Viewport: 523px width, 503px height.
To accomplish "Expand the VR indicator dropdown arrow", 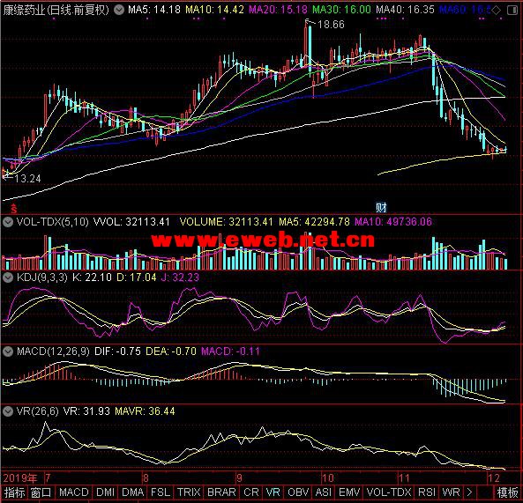I will click(8, 411).
